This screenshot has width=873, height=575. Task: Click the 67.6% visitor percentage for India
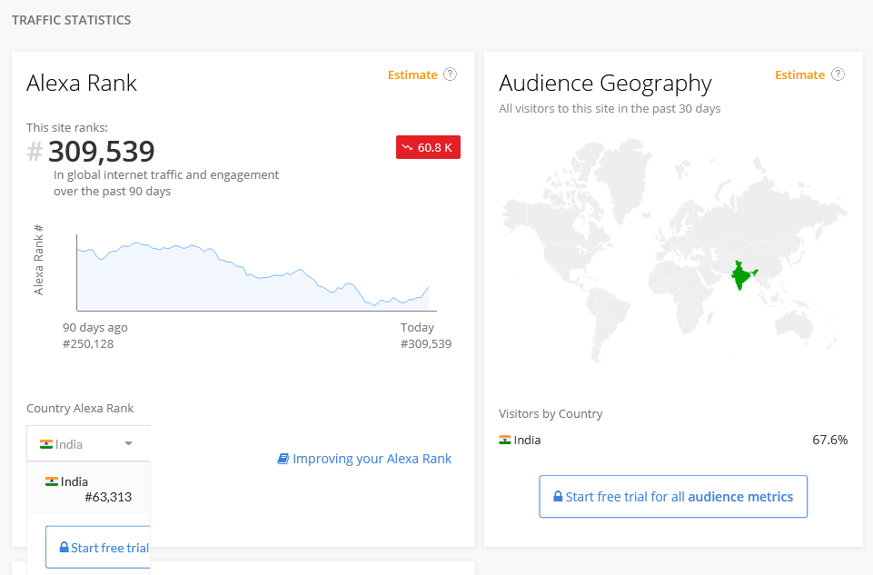point(830,440)
